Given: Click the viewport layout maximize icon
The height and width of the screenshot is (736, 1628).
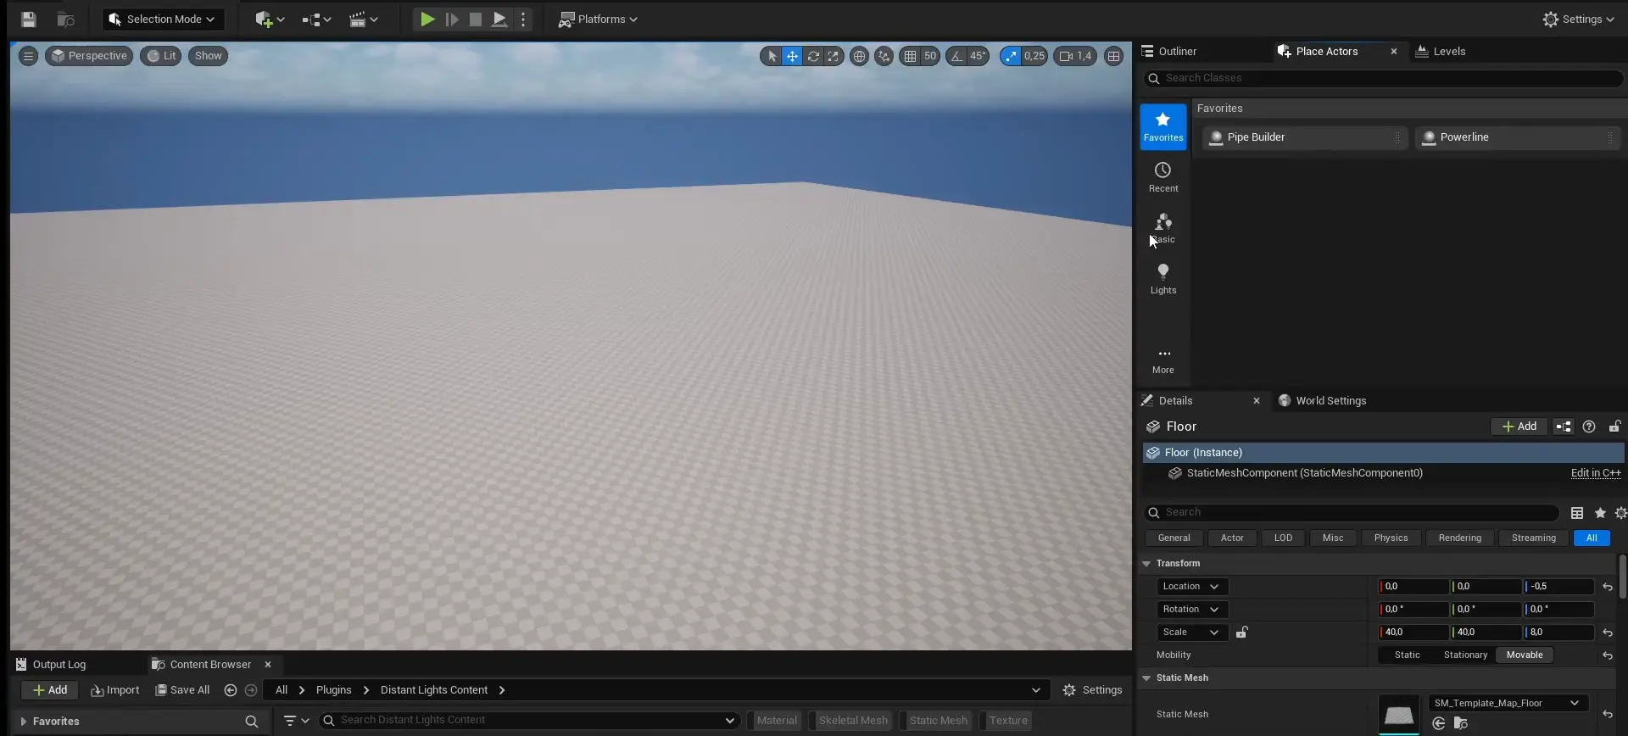Looking at the screenshot, I should (x=1113, y=56).
